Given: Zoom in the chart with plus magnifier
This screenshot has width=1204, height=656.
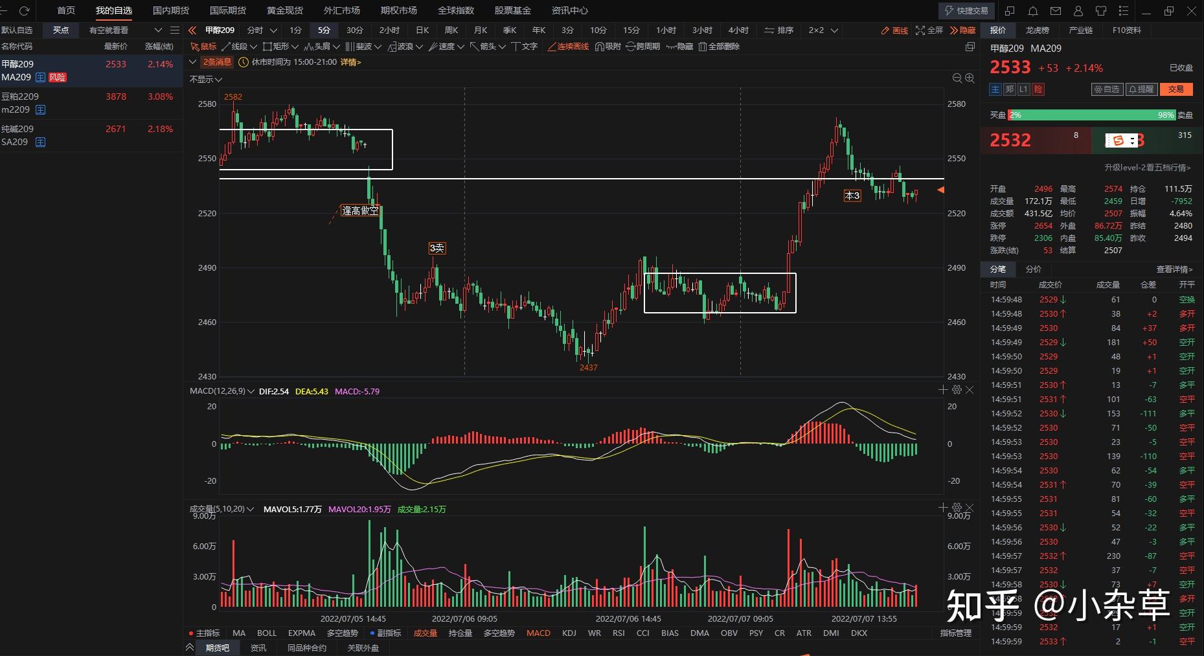Looking at the screenshot, I should pyautogui.click(x=970, y=78).
